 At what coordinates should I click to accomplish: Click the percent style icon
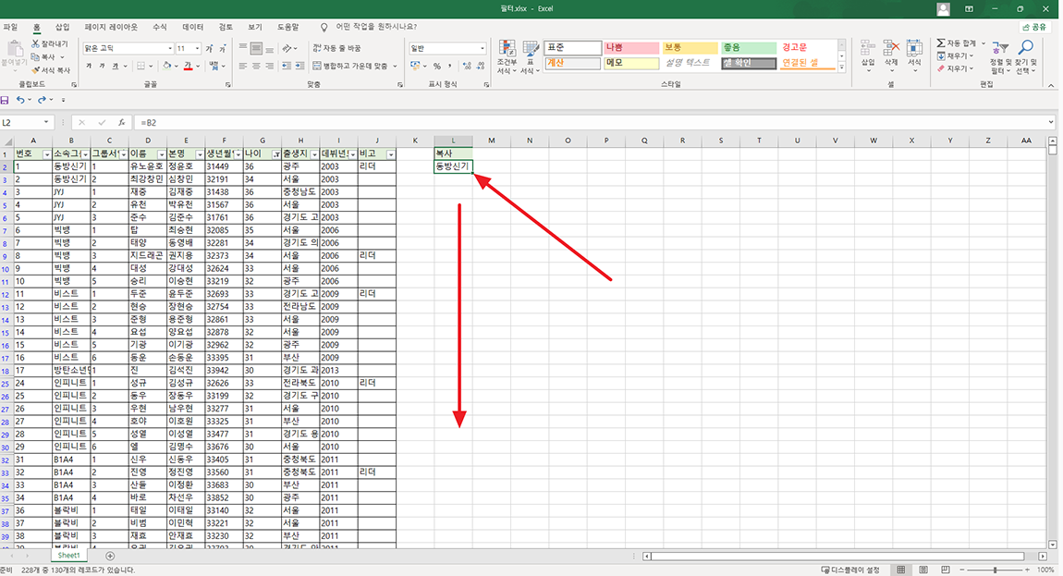point(437,66)
